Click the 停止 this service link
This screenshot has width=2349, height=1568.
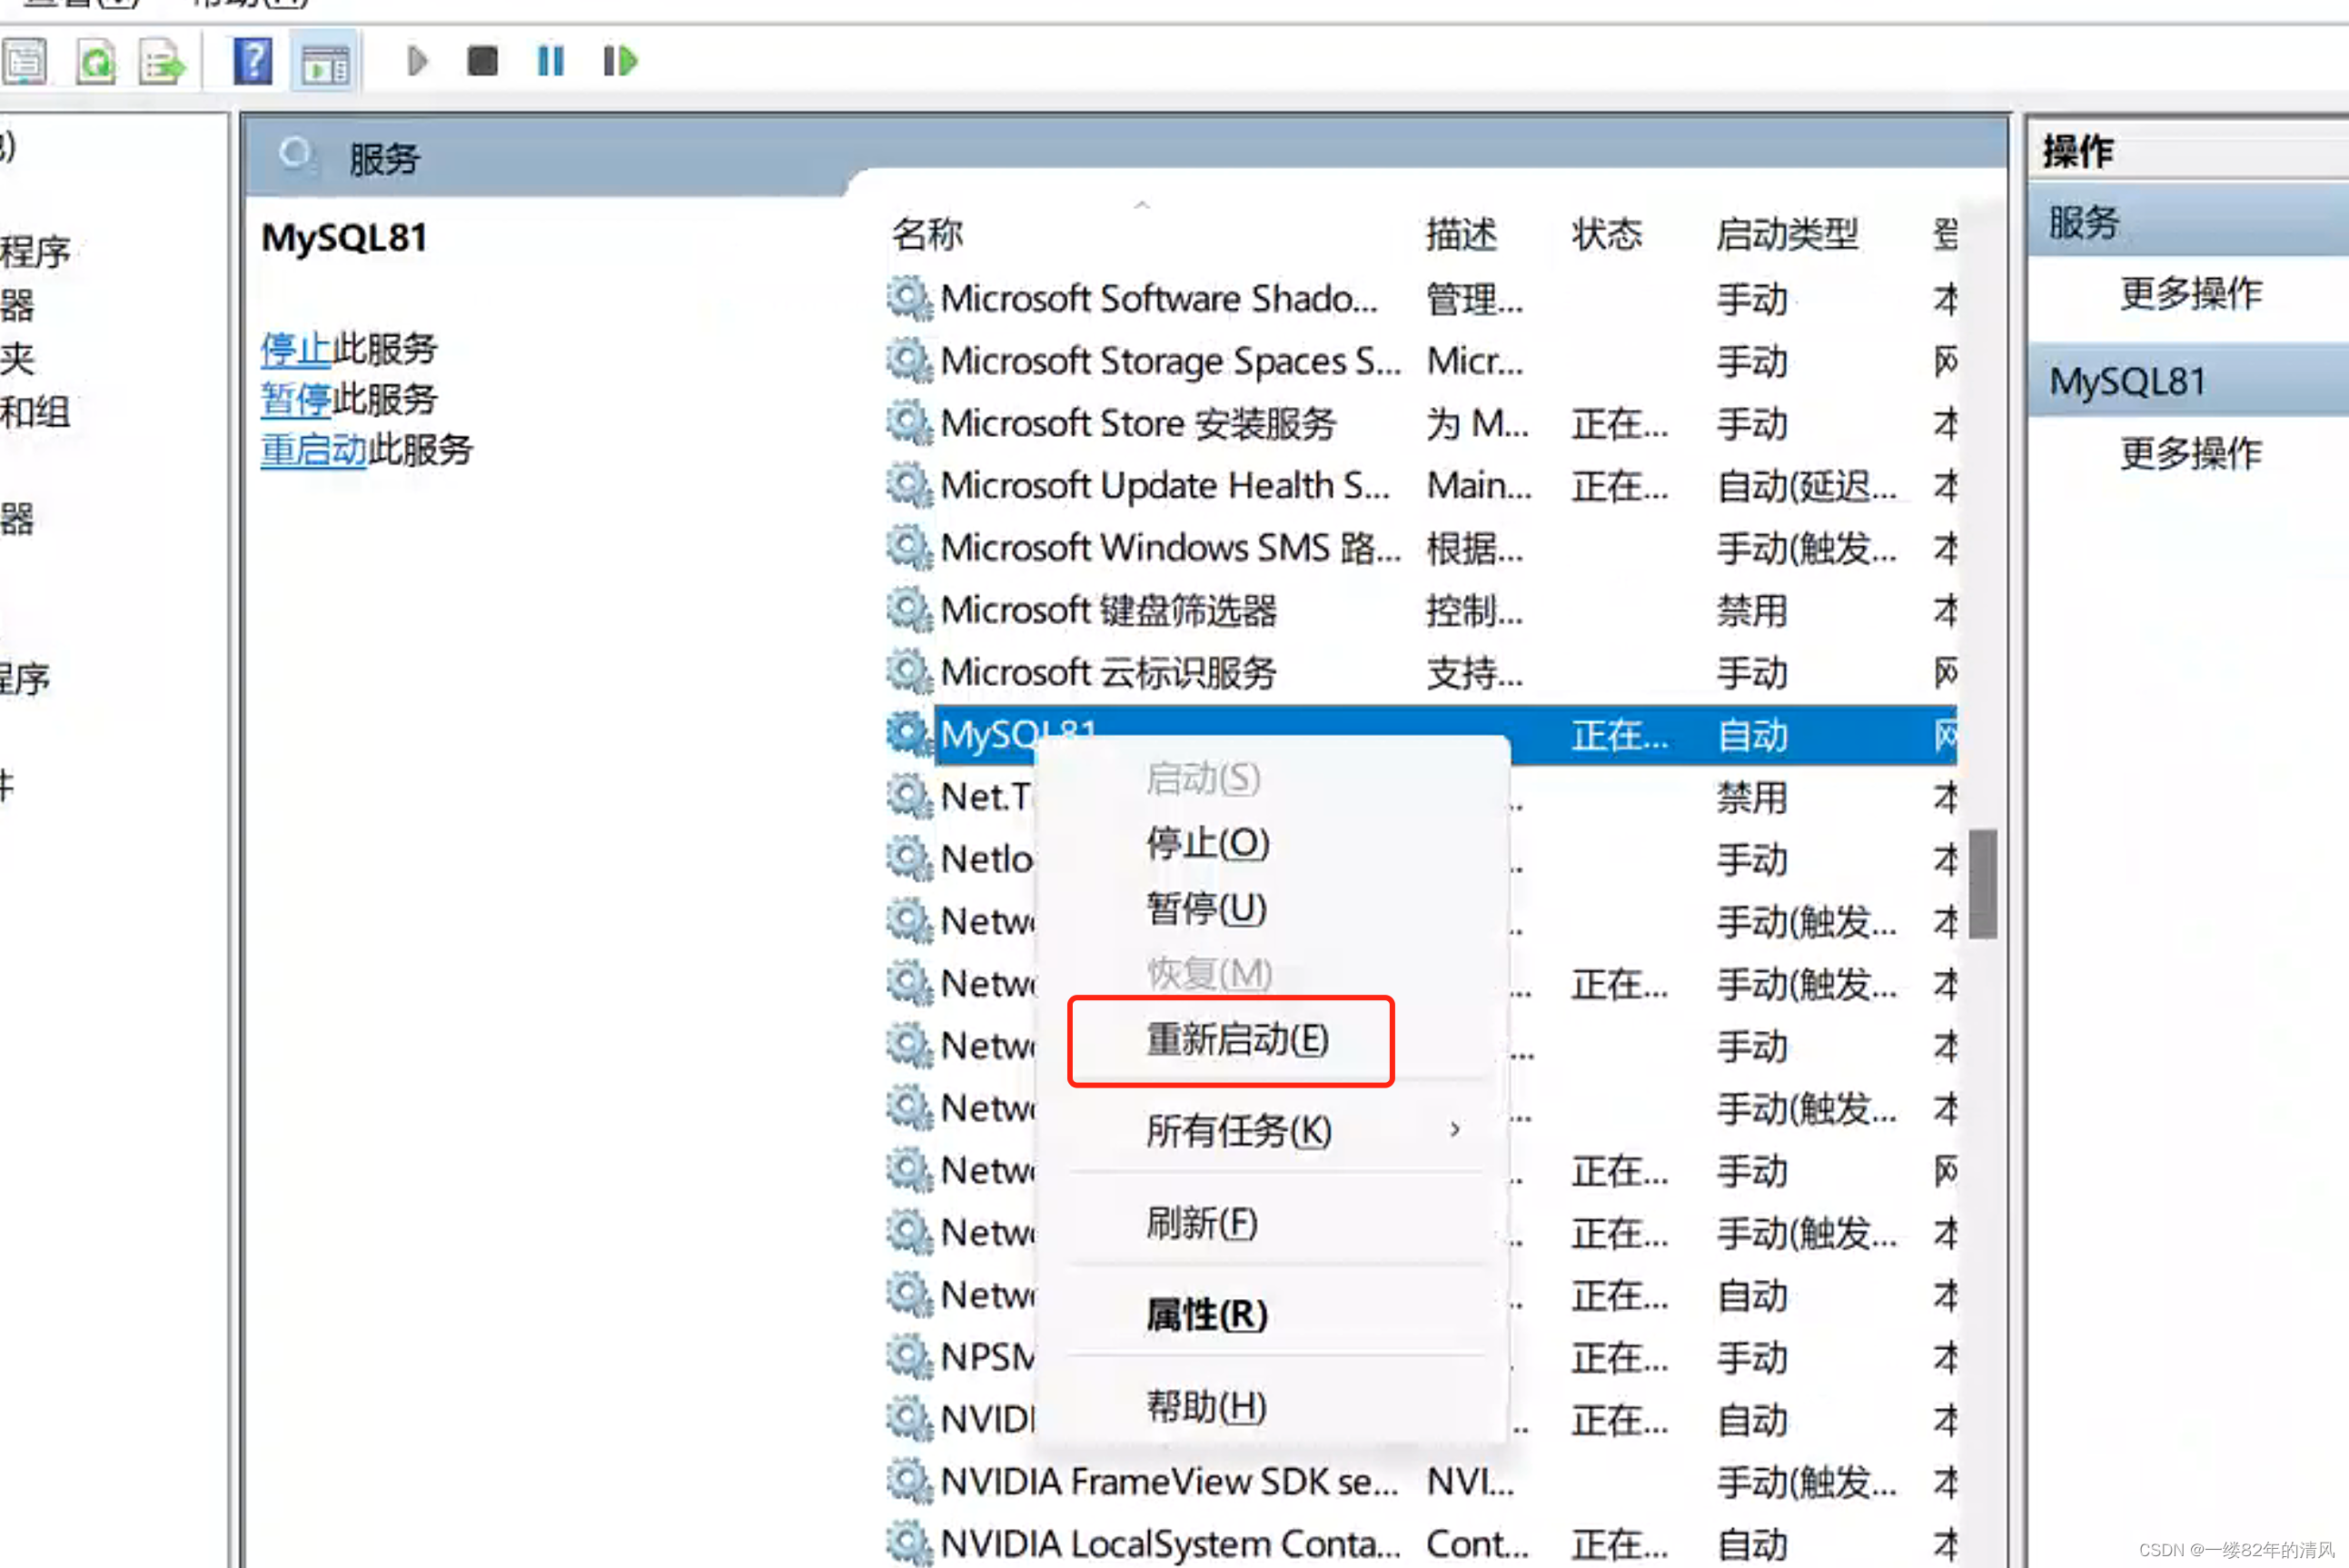pos(296,350)
